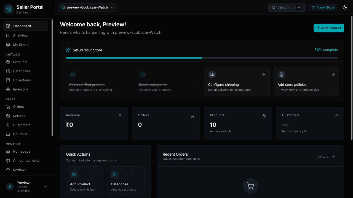
Task: Click the "Welcome back, Preview!" heading
Action: pos(93,24)
